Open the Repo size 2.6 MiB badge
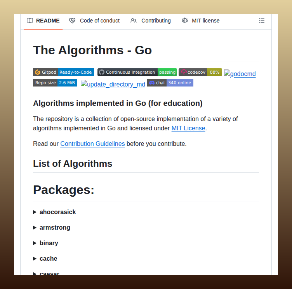This screenshot has width=292, height=289. pyautogui.click(x=55, y=83)
